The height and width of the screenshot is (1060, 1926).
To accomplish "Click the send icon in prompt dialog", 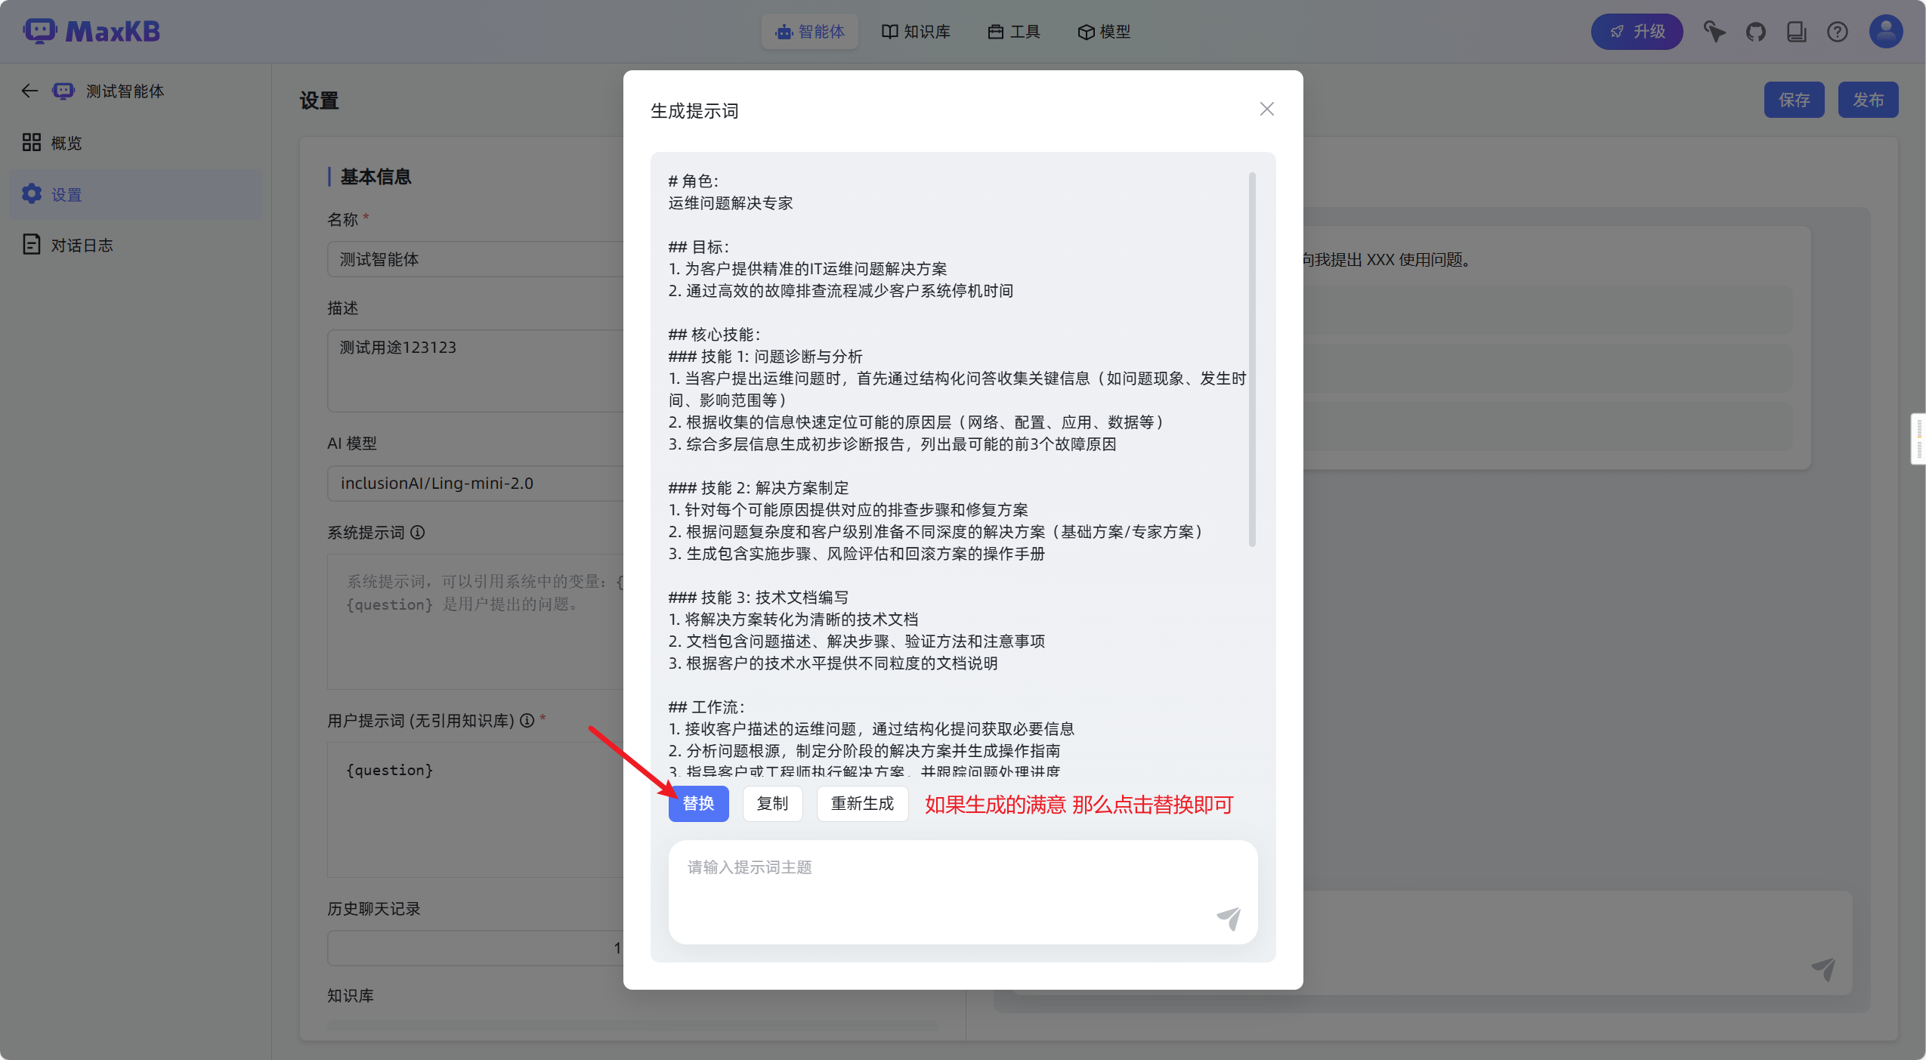I will point(1229,918).
